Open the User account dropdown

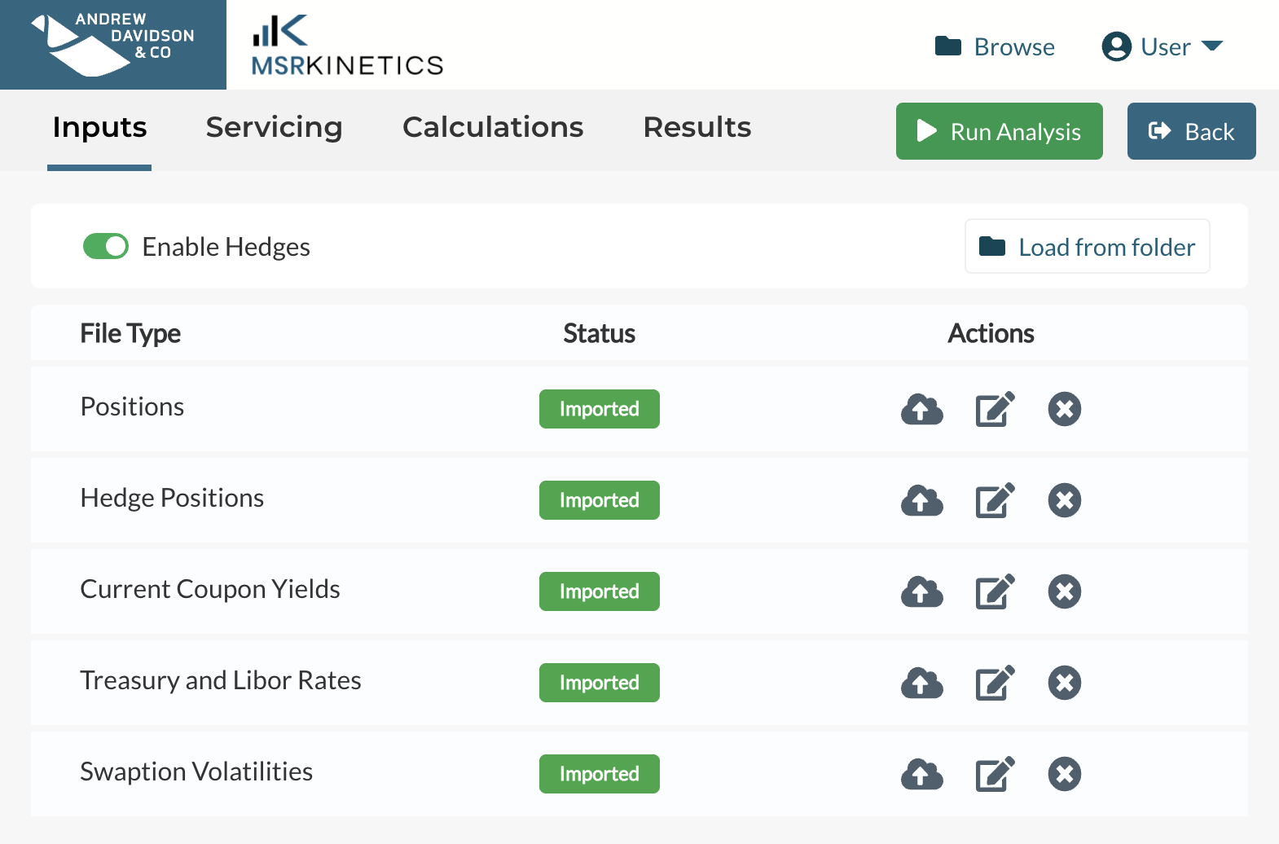1163,46
